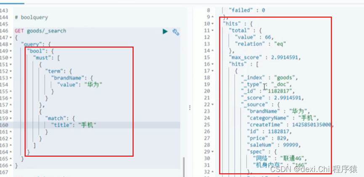Collapse the fold arrow at line 151
Viewport: 364px width, 177px height.
[x=11, y=64]
